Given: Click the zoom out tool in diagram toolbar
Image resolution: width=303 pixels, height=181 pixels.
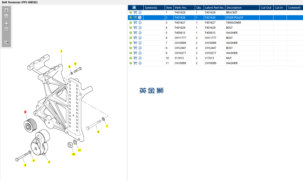Looking at the screenshot, I should [6, 16].
